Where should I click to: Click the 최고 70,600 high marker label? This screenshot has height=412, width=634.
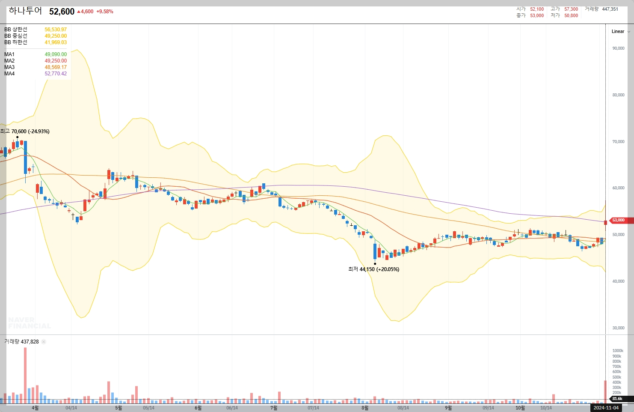pos(25,131)
